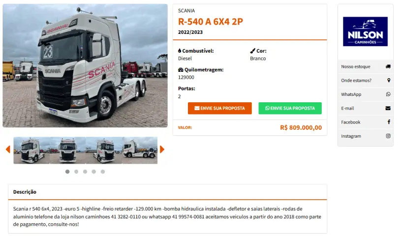
Task: Open the Nosso estoque menu link
Action: pos(366,66)
